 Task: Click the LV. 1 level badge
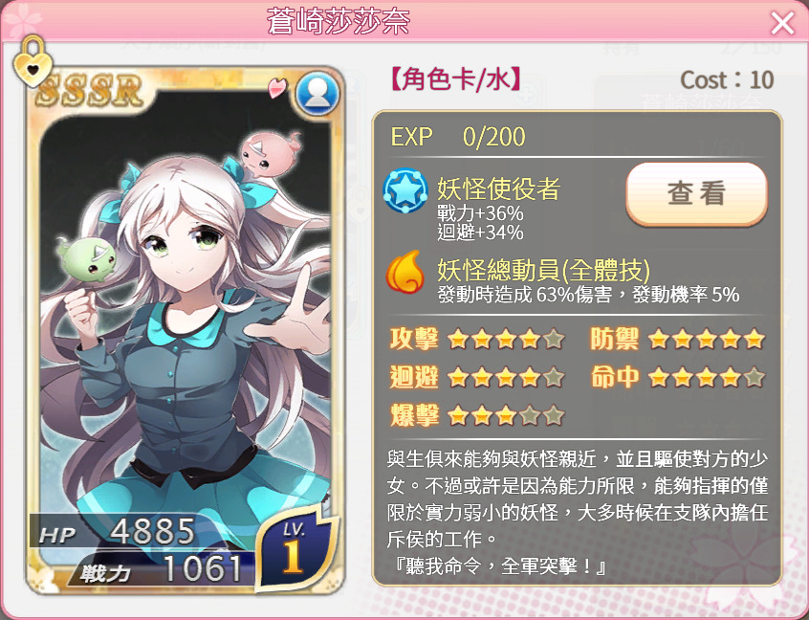295,549
